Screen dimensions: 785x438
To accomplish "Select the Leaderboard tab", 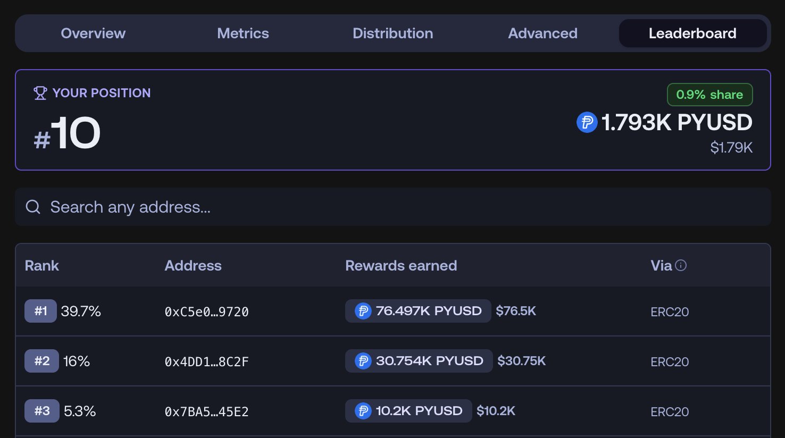I will 692,33.
